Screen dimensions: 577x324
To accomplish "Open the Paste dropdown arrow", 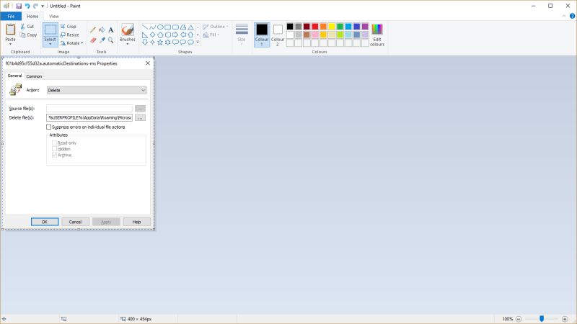I will (x=10, y=44).
